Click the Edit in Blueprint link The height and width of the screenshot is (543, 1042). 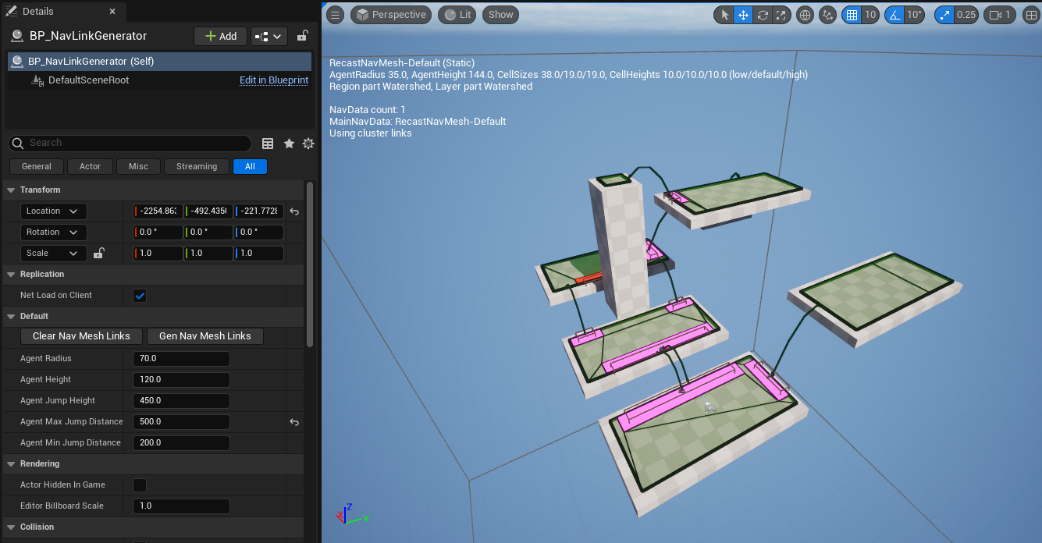(273, 80)
